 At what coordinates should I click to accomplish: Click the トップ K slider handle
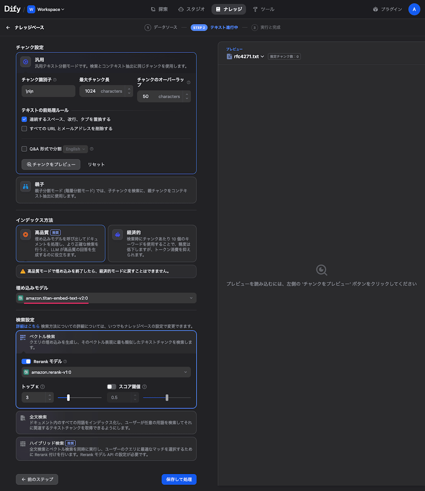[68, 397]
